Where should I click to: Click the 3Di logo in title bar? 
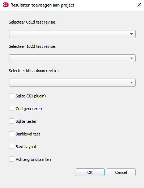5,5
